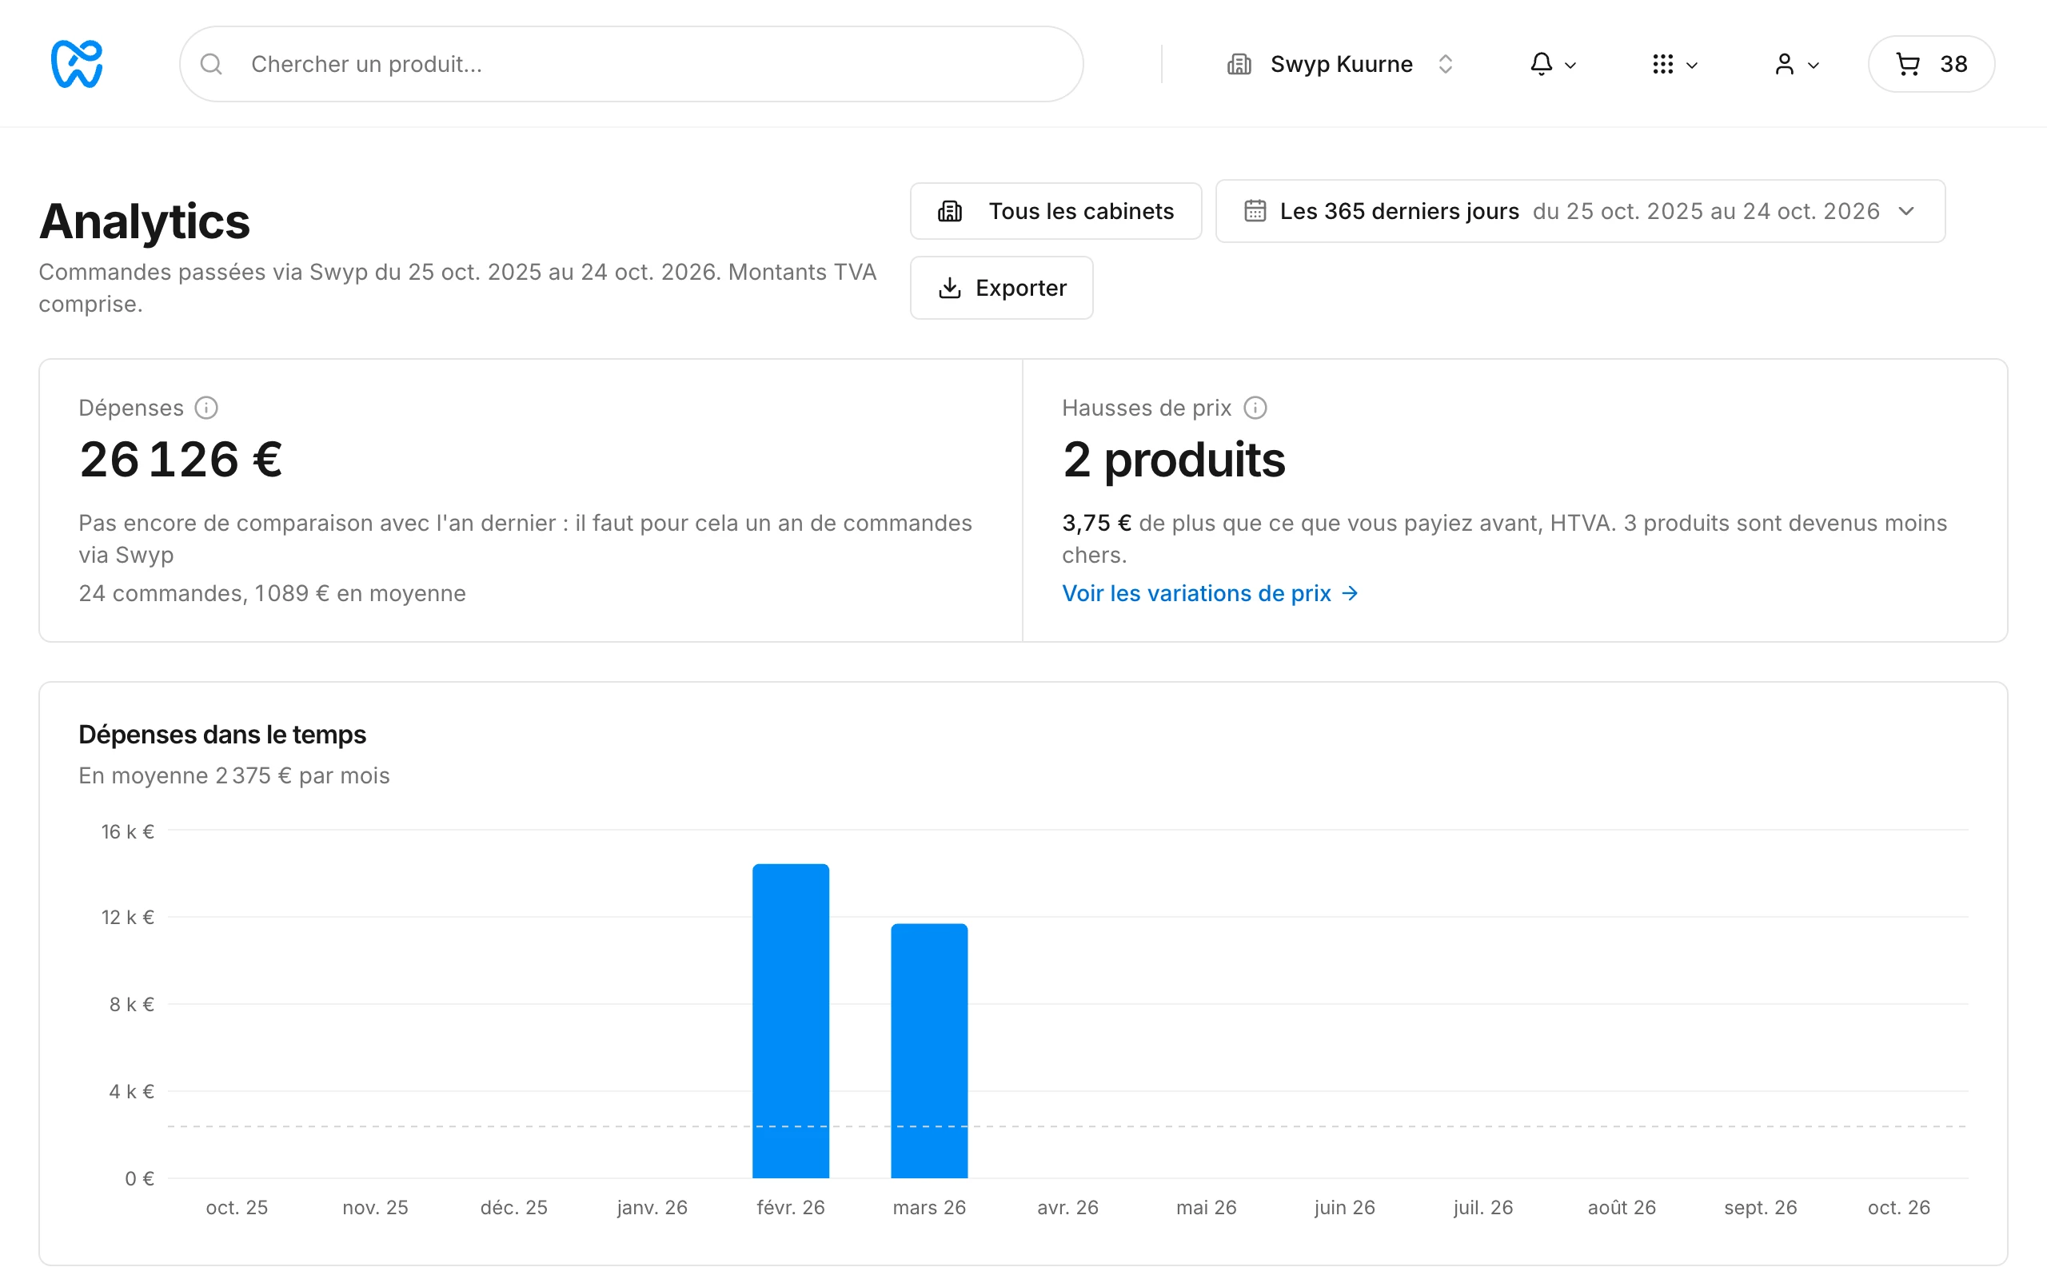The image size is (2047, 1279).
Task: Click the 2 produits heading
Action: click(1173, 460)
